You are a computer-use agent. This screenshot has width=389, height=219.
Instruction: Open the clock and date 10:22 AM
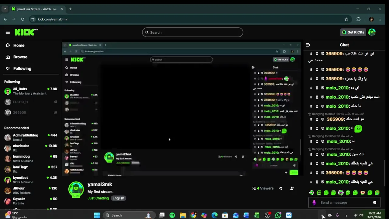374,215
